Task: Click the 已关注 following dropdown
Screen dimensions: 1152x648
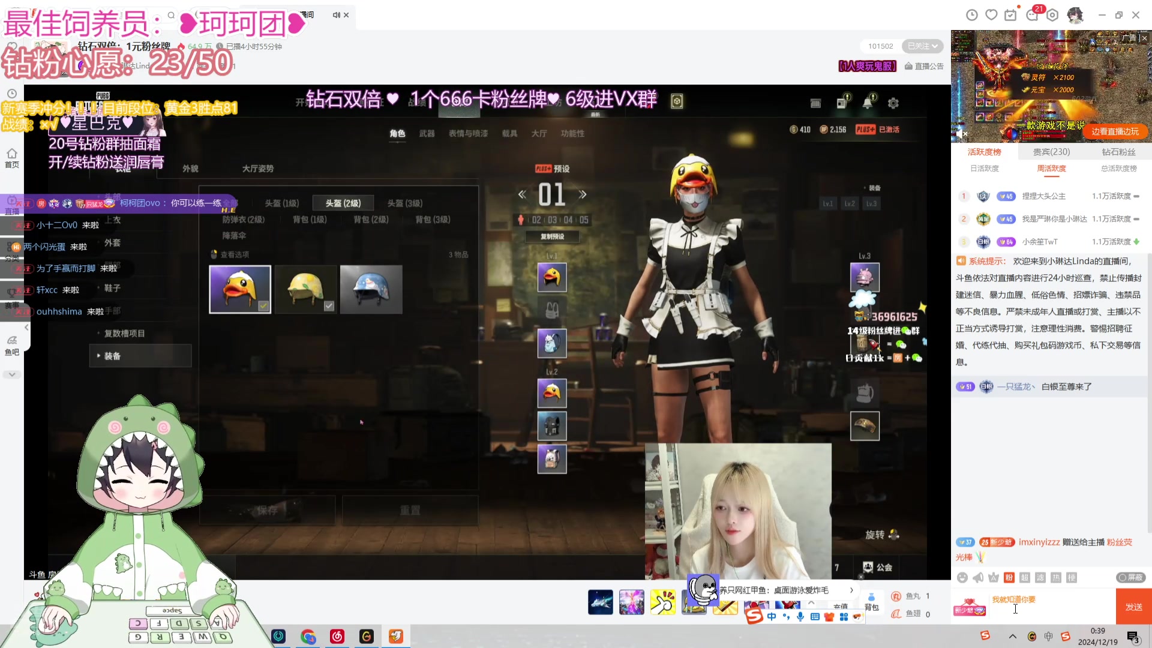Action: pyautogui.click(x=922, y=46)
